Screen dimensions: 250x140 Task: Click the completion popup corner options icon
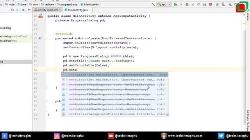point(167,115)
